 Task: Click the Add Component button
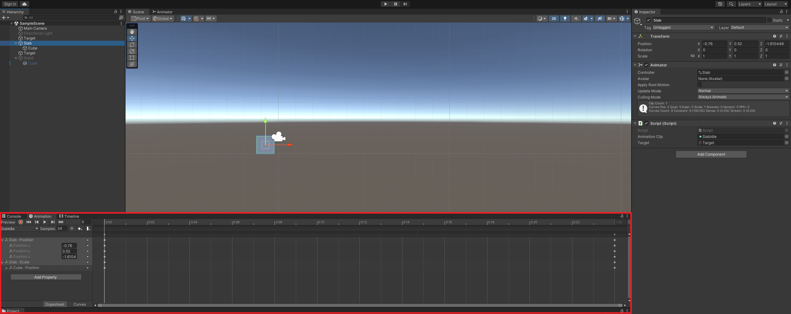click(711, 154)
